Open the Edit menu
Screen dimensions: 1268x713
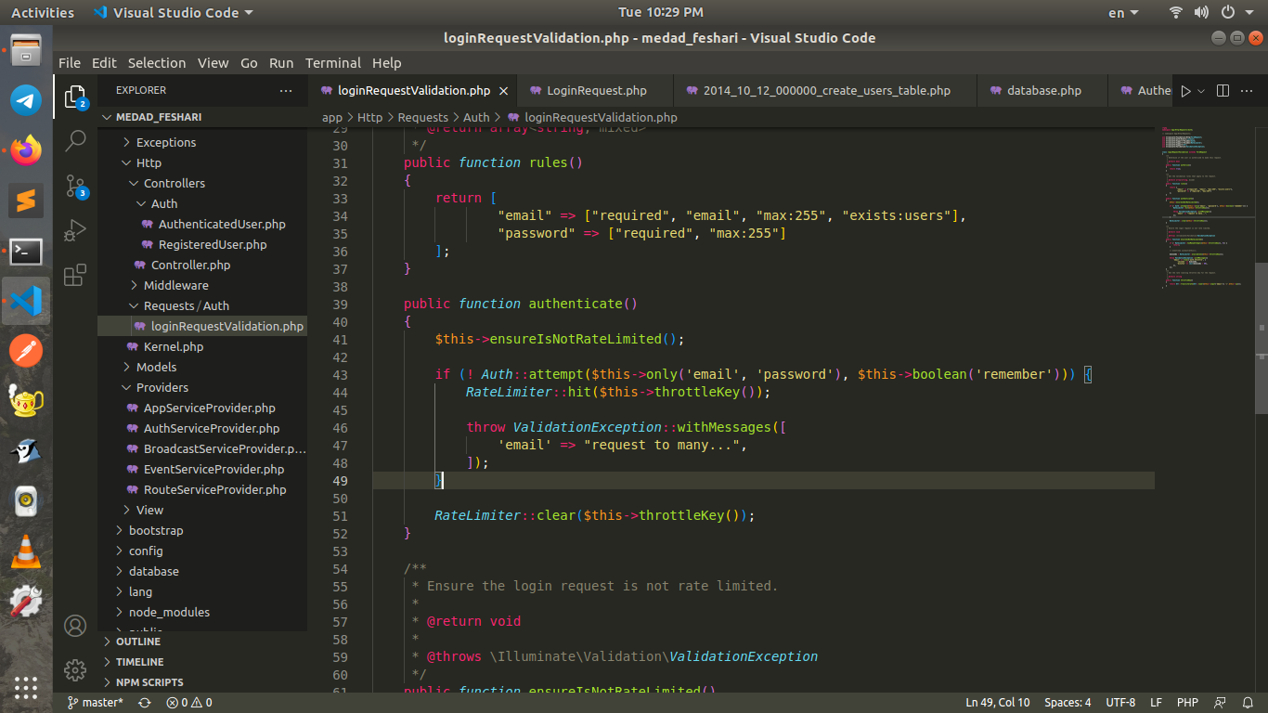(104, 63)
